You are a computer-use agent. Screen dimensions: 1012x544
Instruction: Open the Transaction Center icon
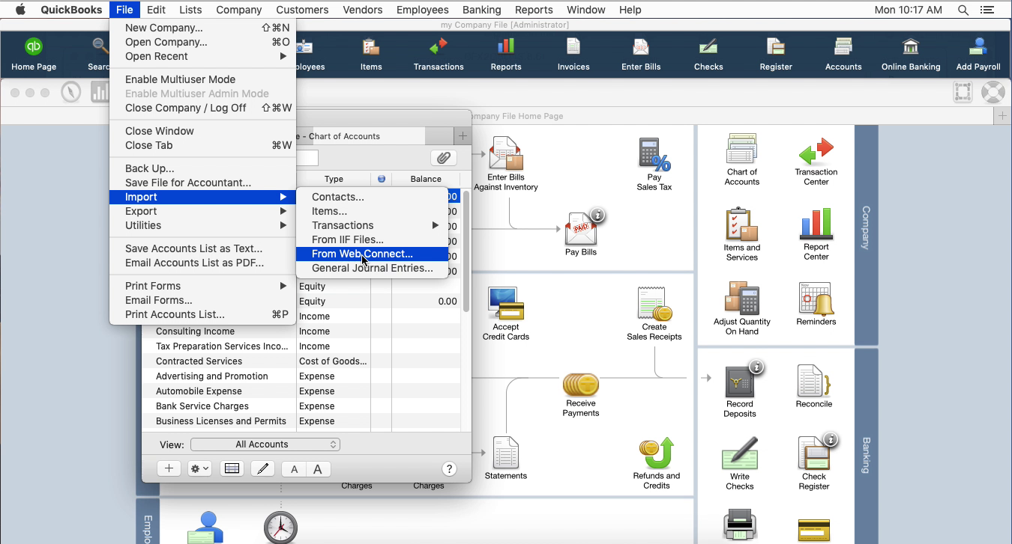click(816, 159)
